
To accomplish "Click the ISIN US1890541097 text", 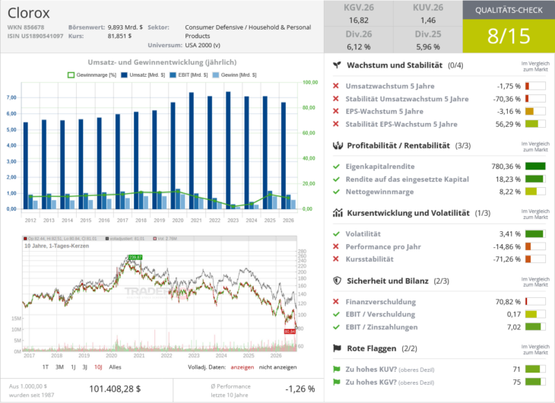I will click(35, 36).
